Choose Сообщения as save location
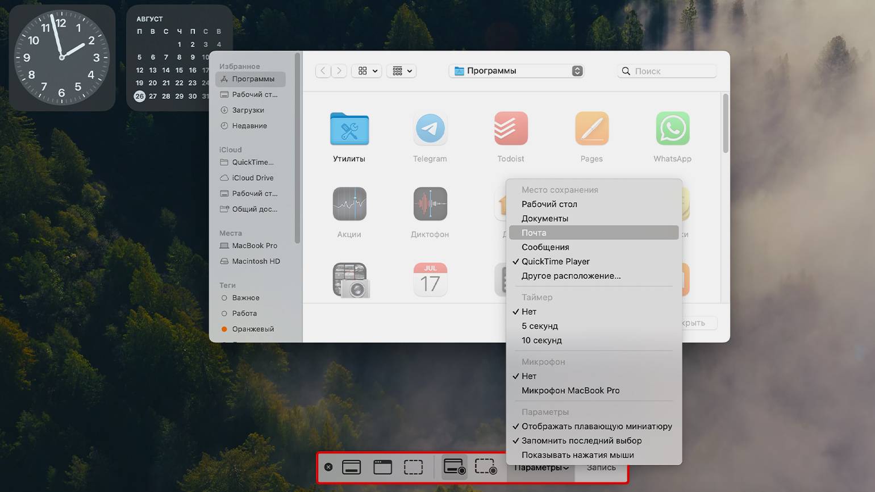Image resolution: width=875 pixels, height=492 pixels. (x=594, y=247)
